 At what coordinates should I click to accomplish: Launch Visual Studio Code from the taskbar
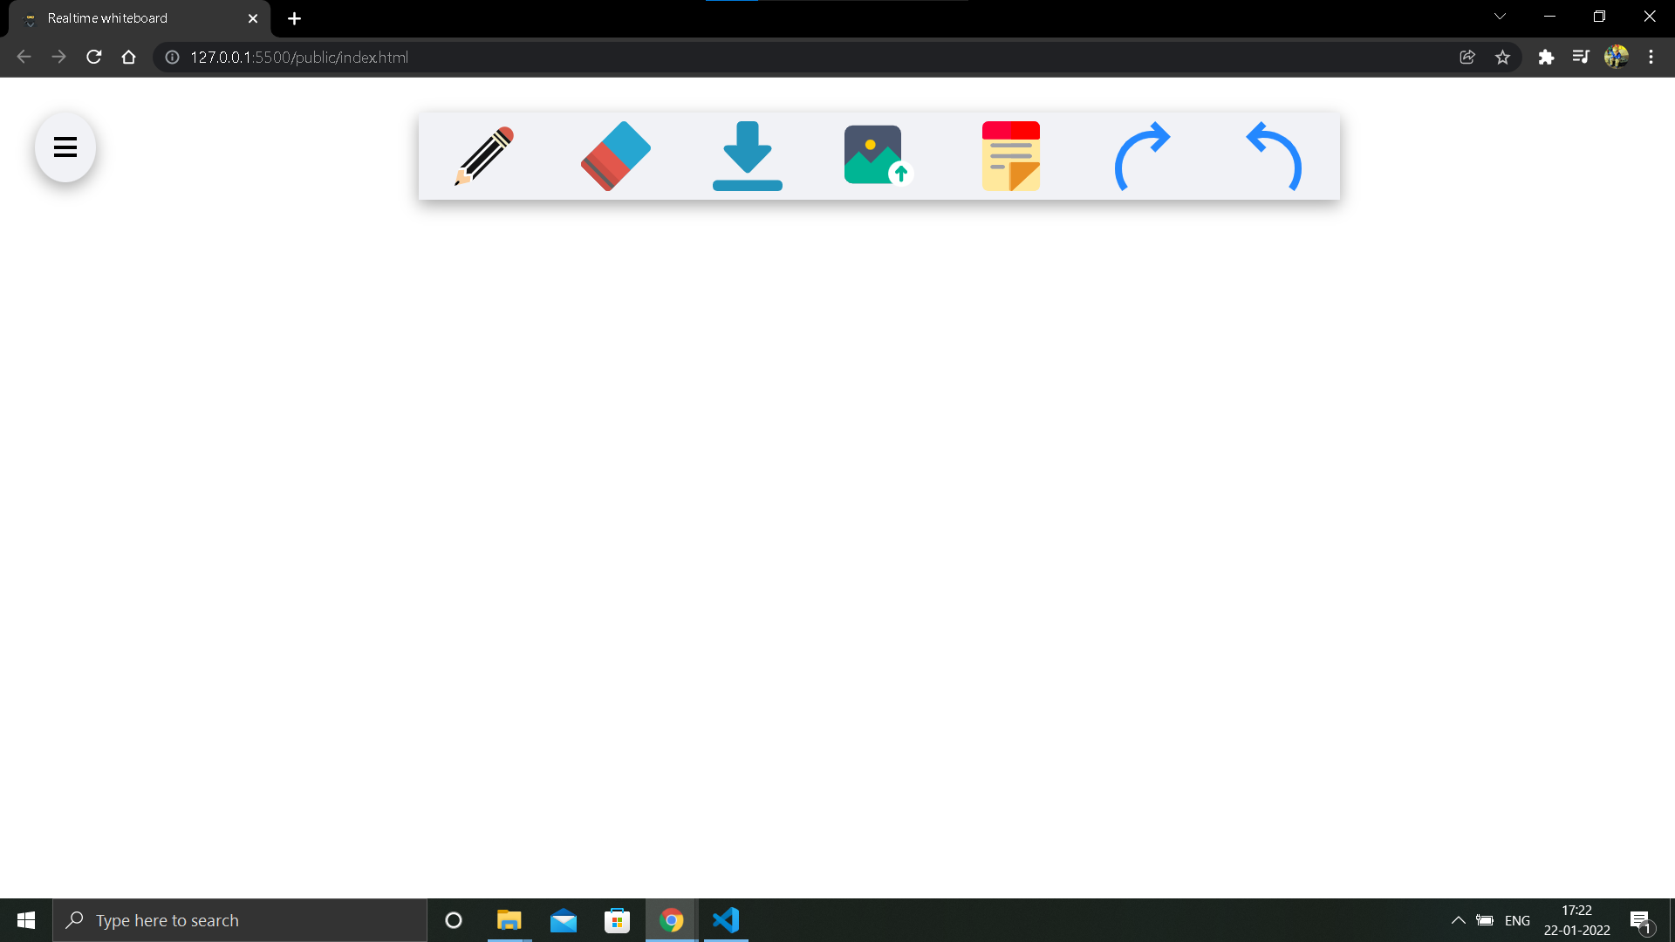[x=726, y=920]
